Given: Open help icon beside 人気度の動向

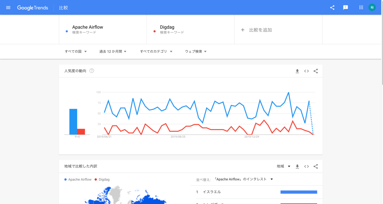Looking at the screenshot, I should tap(92, 71).
